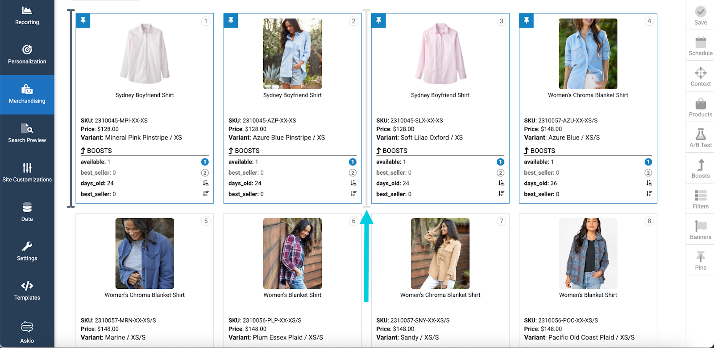Click the Plum Essex Plaid shirt thumbnail
This screenshot has width=714, height=348.
[292, 253]
